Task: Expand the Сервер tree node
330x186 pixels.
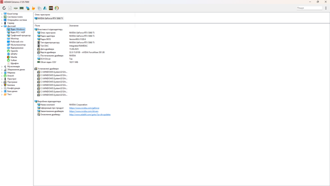Action: coord(2,23)
